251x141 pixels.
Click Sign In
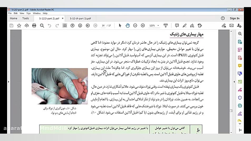[x=234, y=18]
